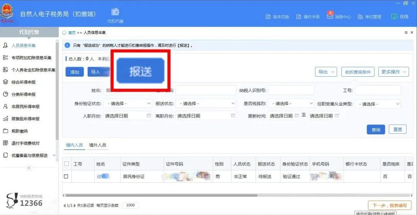
Task: Open the 操作手册 manual icon
Action: (298, 17)
